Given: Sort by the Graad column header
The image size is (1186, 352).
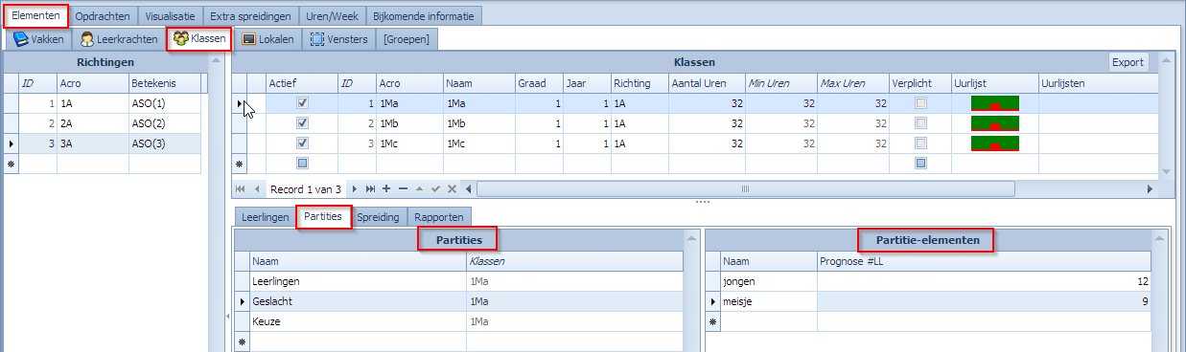Looking at the screenshot, I should [539, 83].
